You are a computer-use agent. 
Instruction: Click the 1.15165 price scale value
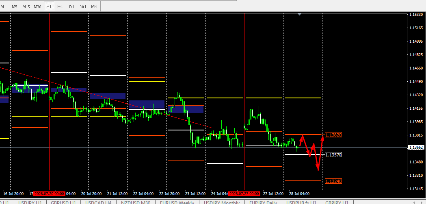(x=416, y=28)
